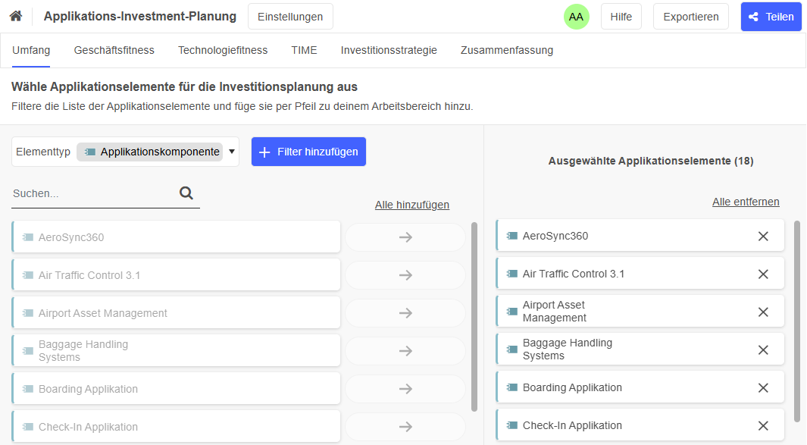Screen dimensions: 807x445
Task: Click the Filter hinzufügen button
Action: pos(308,152)
